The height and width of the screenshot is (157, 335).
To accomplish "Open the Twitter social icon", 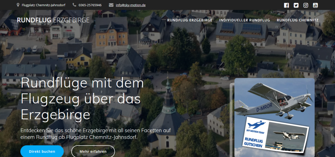I will click(x=296, y=5).
